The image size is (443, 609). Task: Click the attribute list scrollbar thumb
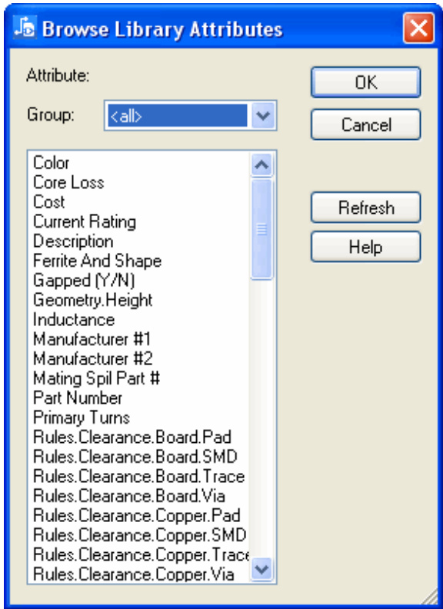(x=261, y=229)
